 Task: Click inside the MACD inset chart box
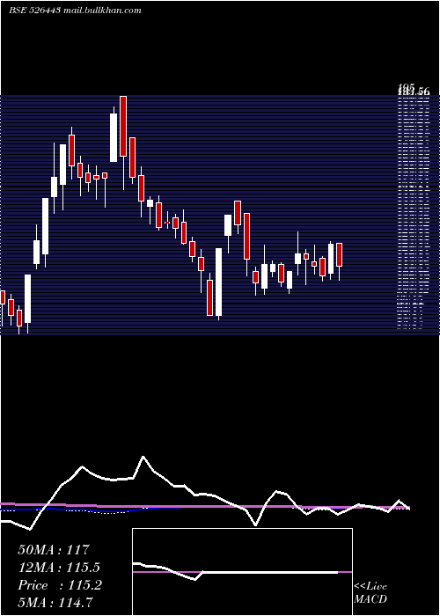(242, 572)
